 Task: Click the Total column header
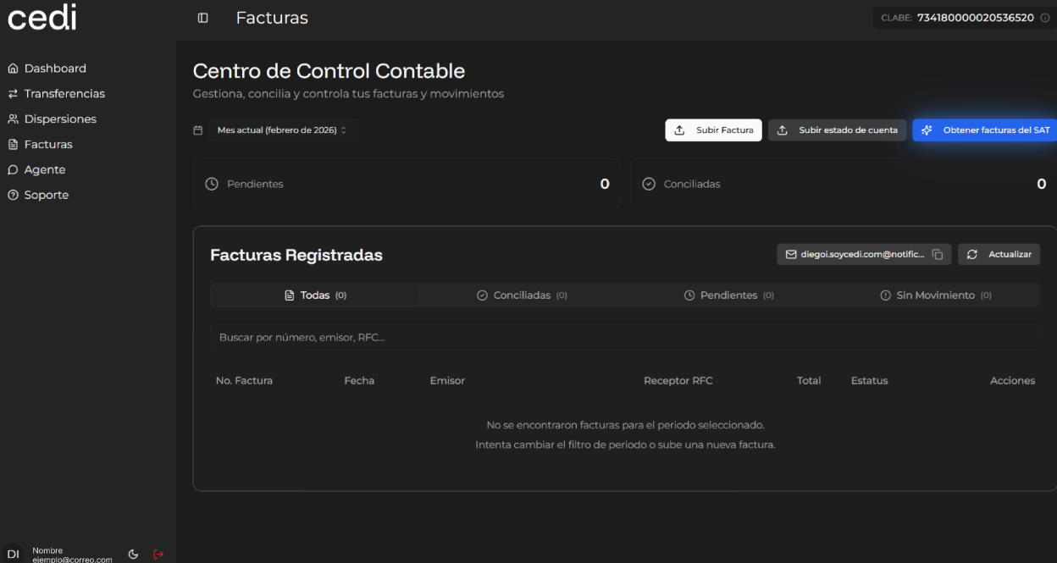tap(809, 381)
